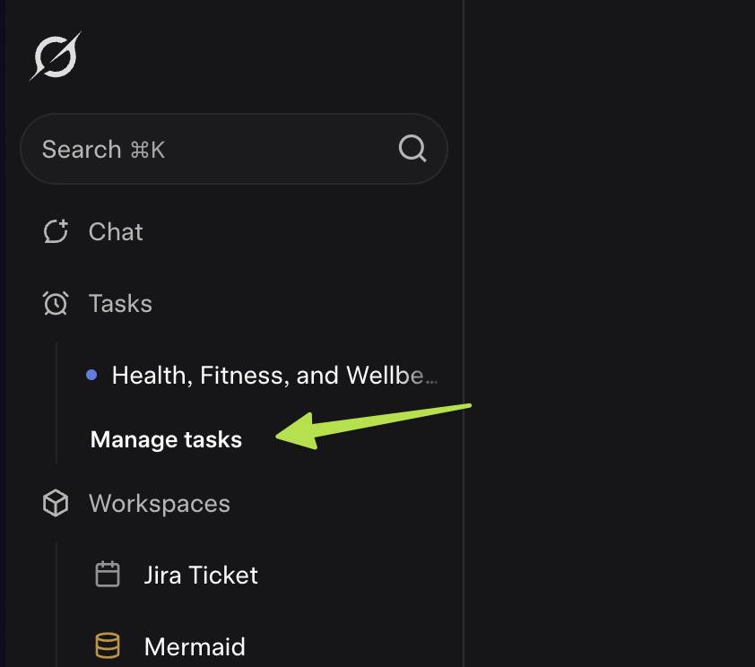Click the truncated ellipsis of Health task title
The width and height of the screenshot is (755, 667).
[431, 381]
